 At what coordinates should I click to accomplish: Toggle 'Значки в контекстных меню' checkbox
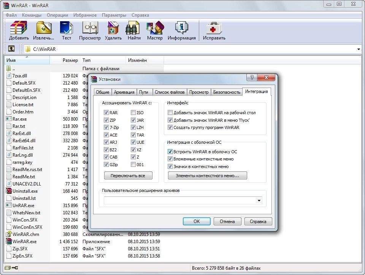[x=170, y=167]
